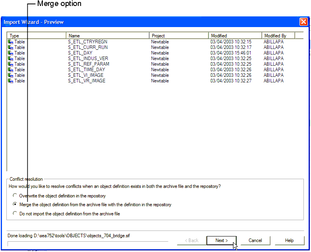Click Newtable project of S_ETL_VR_IMAGE row
The height and width of the screenshot is (252, 311).
pyautogui.click(x=160, y=81)
